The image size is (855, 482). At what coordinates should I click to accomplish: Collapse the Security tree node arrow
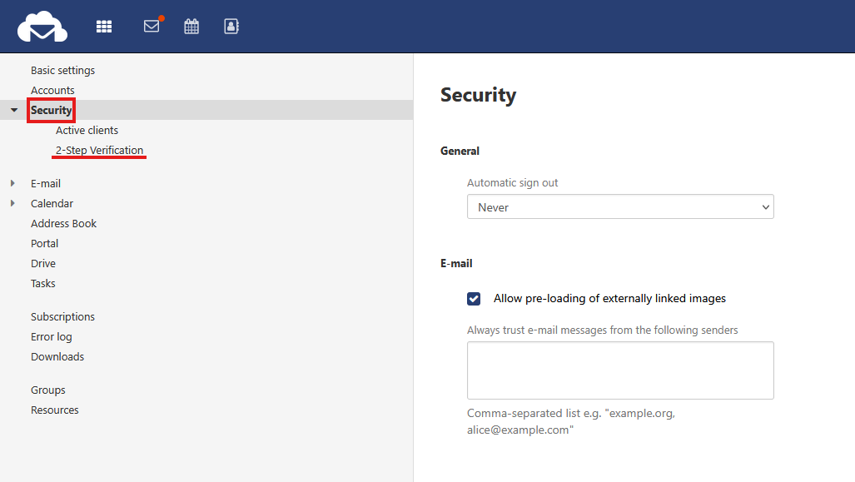point(14,110)
